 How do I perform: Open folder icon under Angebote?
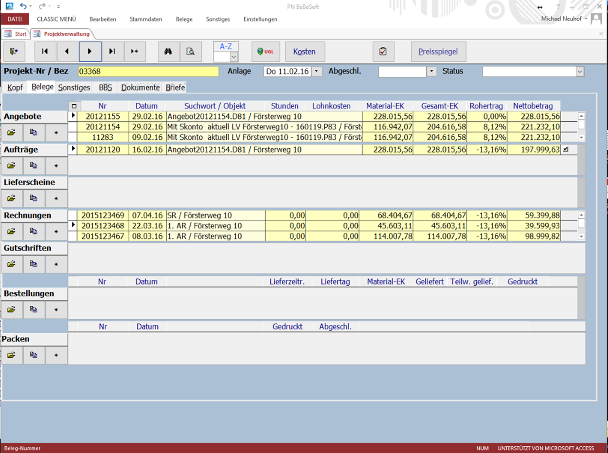[x=11, y=132]
